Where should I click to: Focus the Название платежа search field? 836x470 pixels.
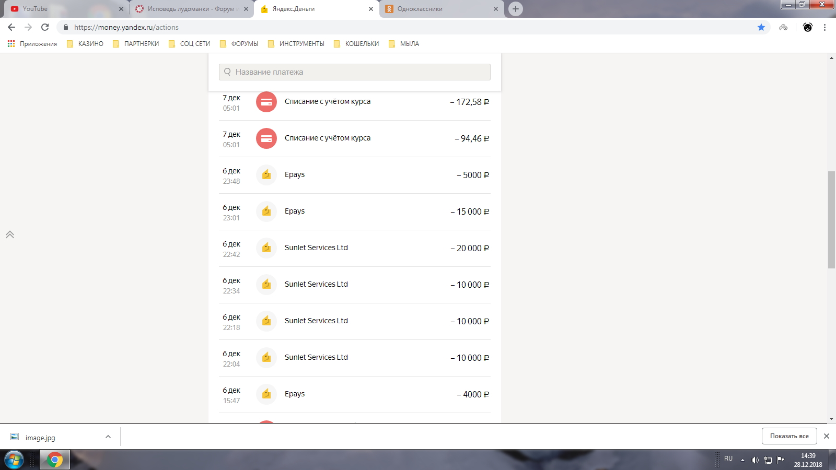tap(355, 72)
